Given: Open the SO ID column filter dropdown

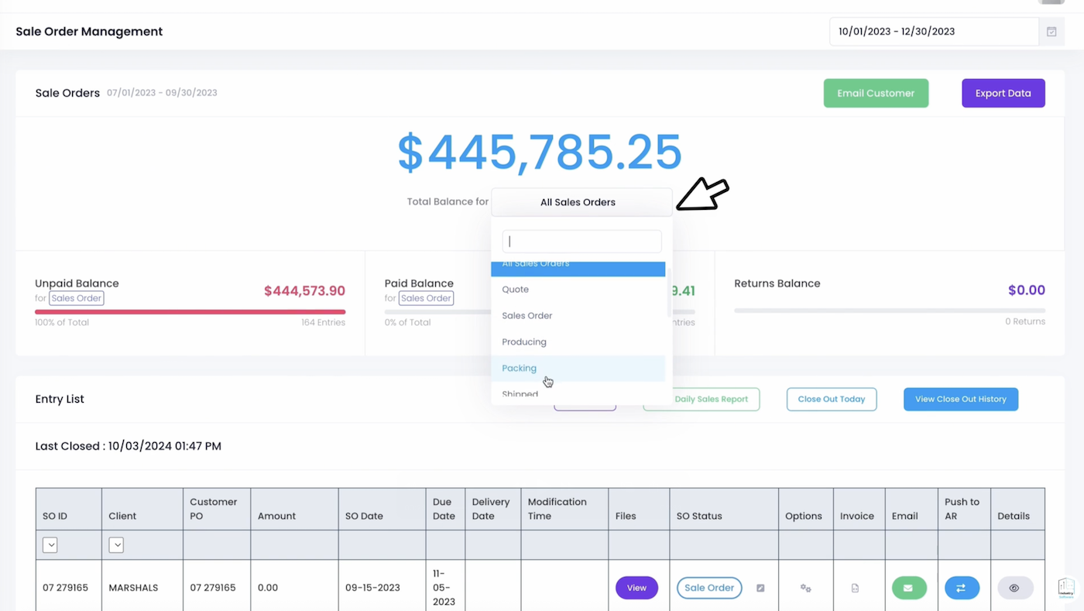Looking at the screenshot, I should tap(50, 544).
